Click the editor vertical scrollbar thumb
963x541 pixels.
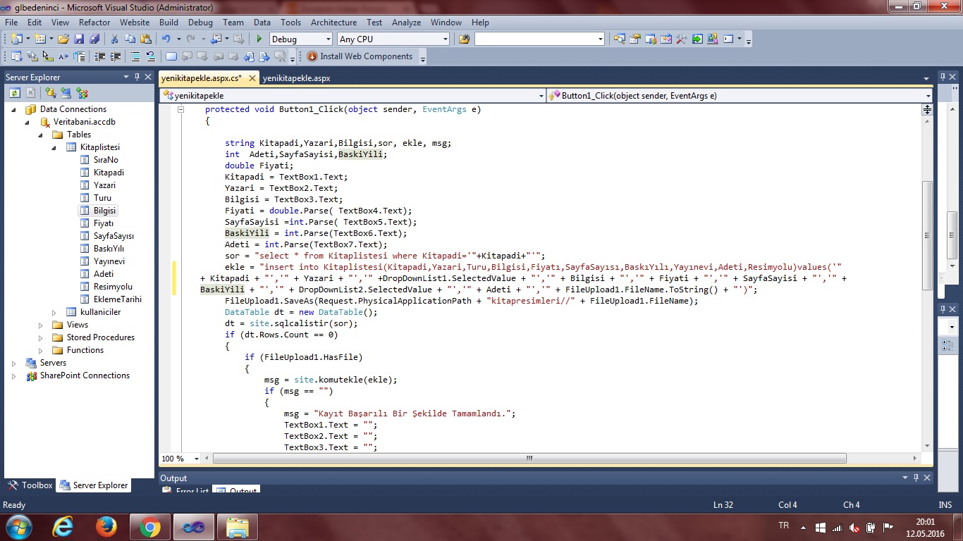click(x=927, y=235)
